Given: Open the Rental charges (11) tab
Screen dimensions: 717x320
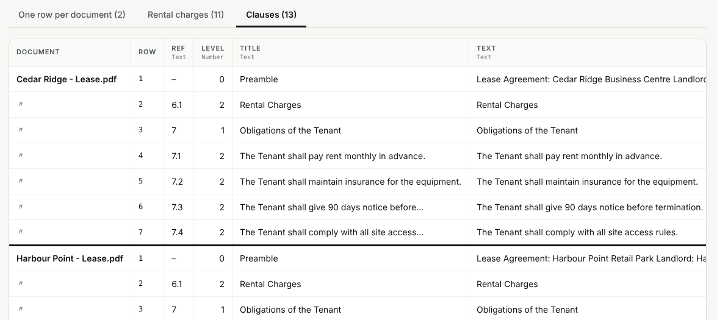Looking at the screenshot, I should coord(186,15).
